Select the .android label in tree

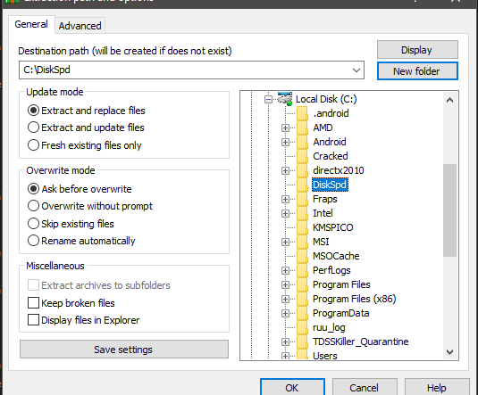(x=331, y=113)
